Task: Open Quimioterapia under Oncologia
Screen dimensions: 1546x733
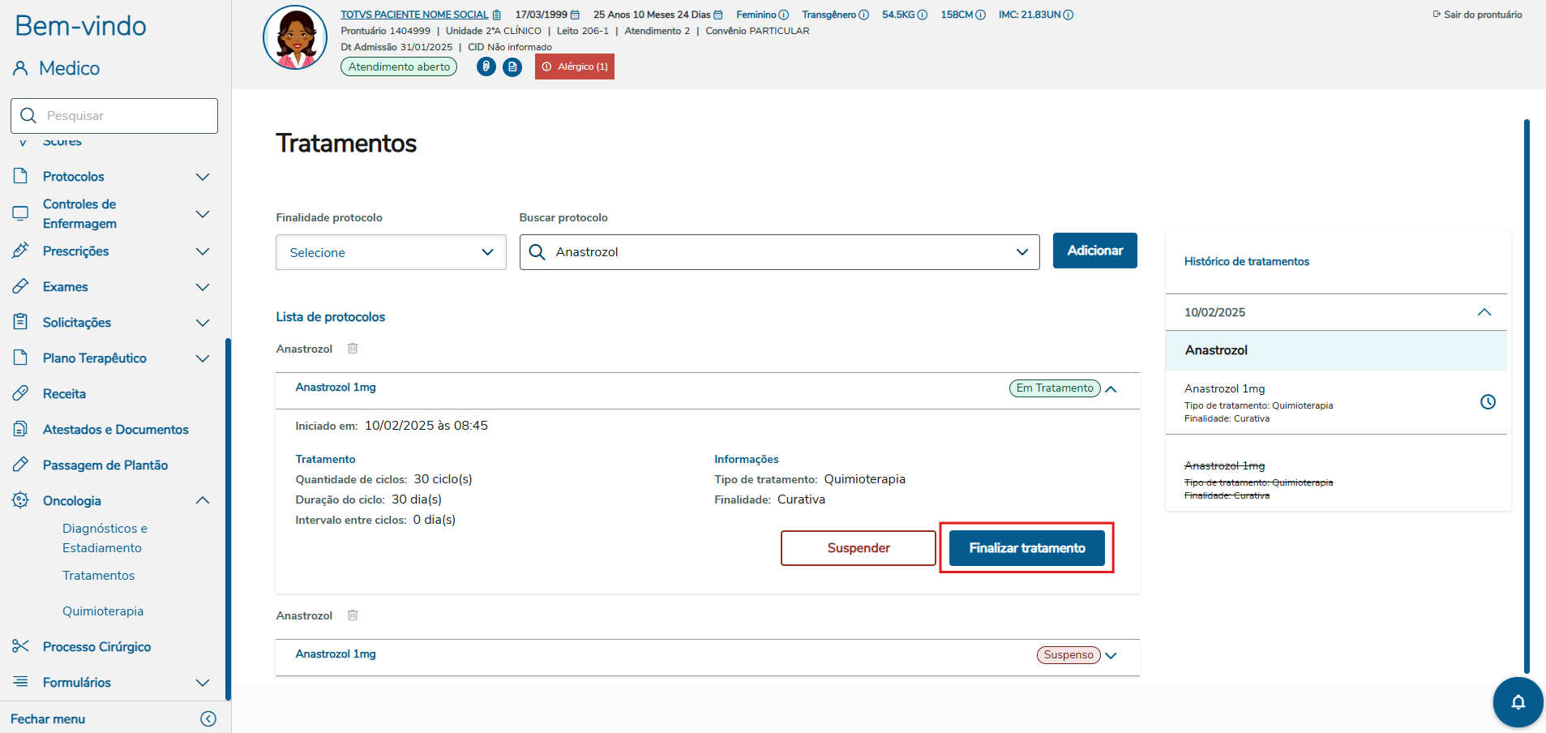Action: (x=103, y=611)
